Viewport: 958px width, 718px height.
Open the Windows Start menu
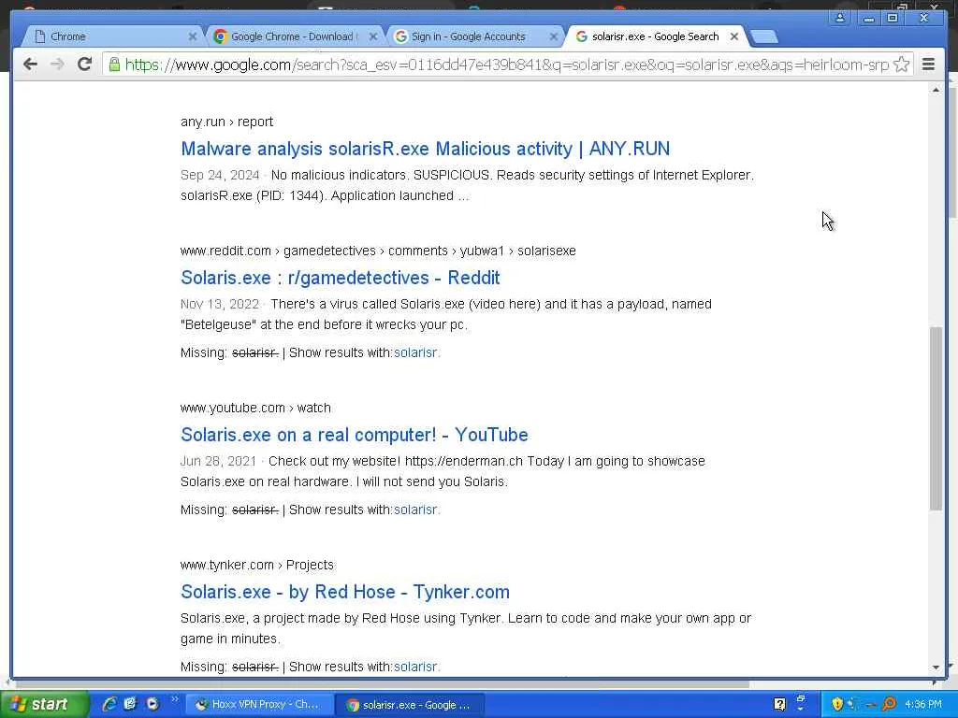[x=43, y=705]
